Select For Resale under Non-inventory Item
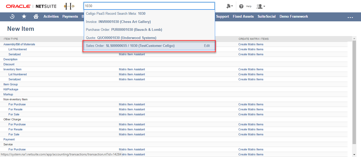Screen dimensions: 361x157 tap(15, 109)
